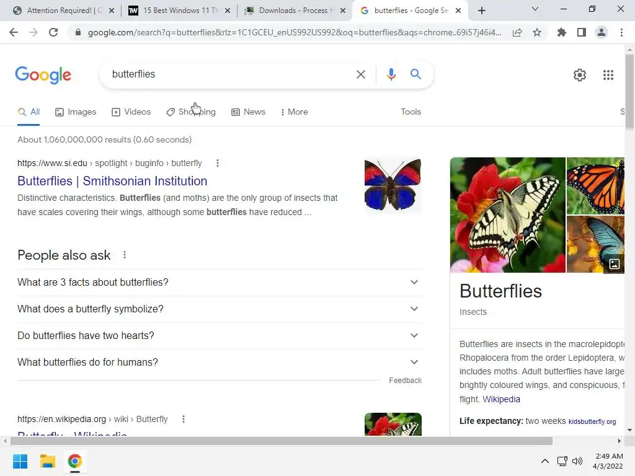
Task: Open options menu for the Wikipedia result
Action: point(184,419)
